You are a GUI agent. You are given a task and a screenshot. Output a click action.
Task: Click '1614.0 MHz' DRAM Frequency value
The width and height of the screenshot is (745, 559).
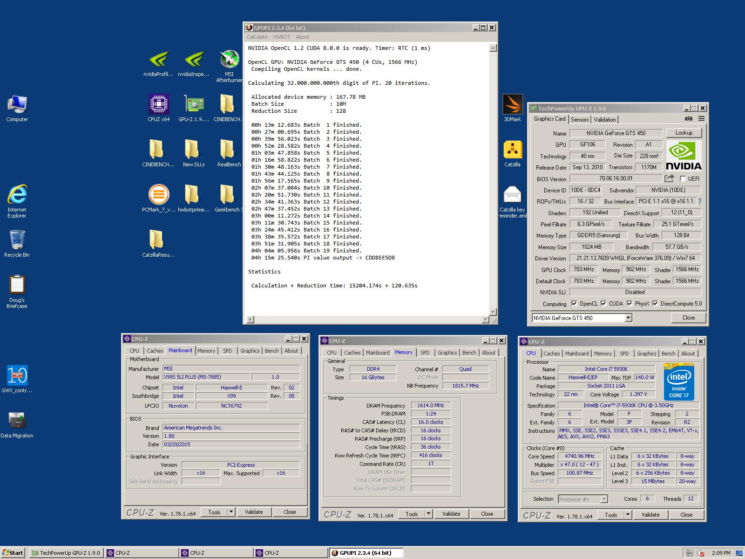(431, 405)
